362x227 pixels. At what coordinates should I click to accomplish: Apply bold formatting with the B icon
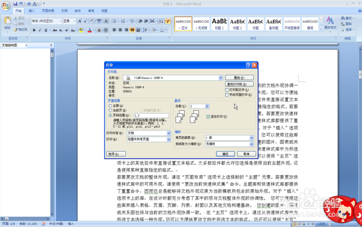[34, 30]
